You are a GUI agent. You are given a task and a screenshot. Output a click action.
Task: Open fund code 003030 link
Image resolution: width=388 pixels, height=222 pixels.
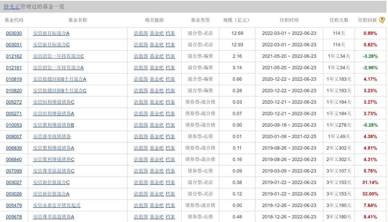(x=14, y=33)
